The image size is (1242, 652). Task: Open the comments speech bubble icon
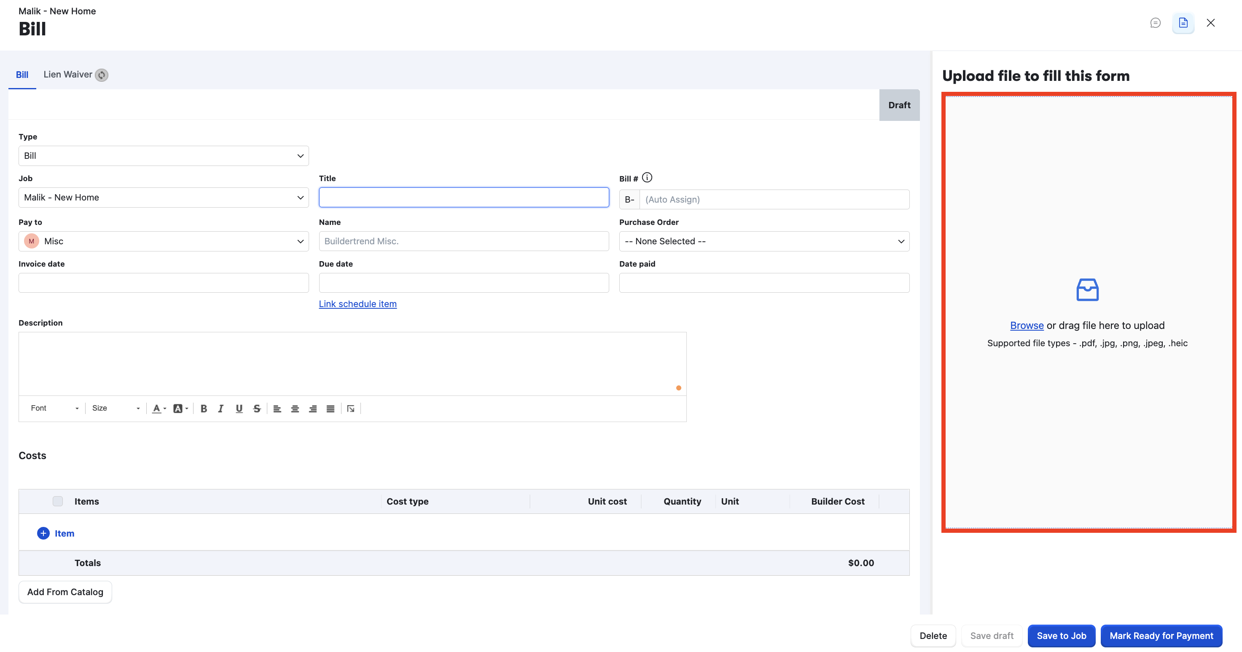pyautogui.click(x=1155, y=23)
